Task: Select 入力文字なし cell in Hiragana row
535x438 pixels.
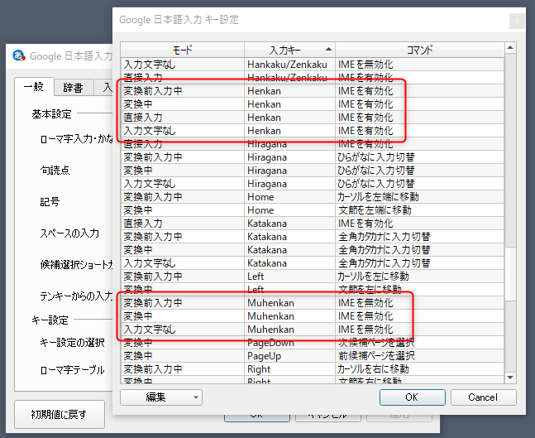Action: 183,184
